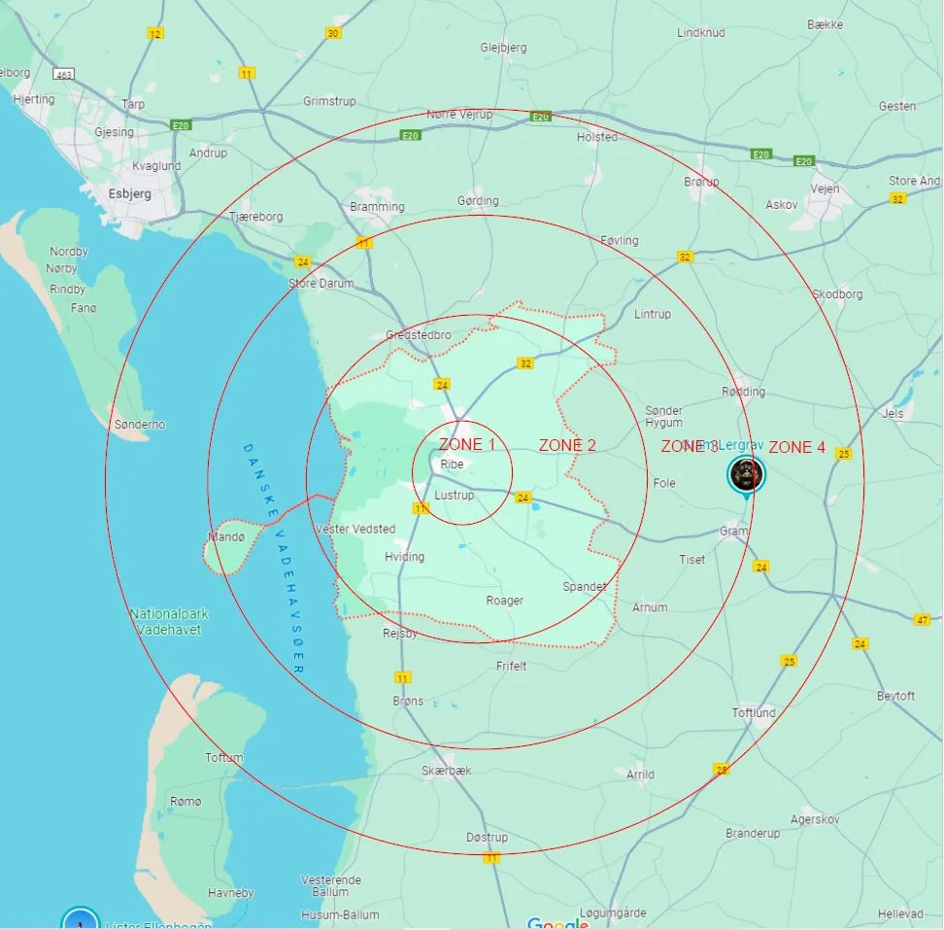Select the route 30 road shield

tap(333, 33)
